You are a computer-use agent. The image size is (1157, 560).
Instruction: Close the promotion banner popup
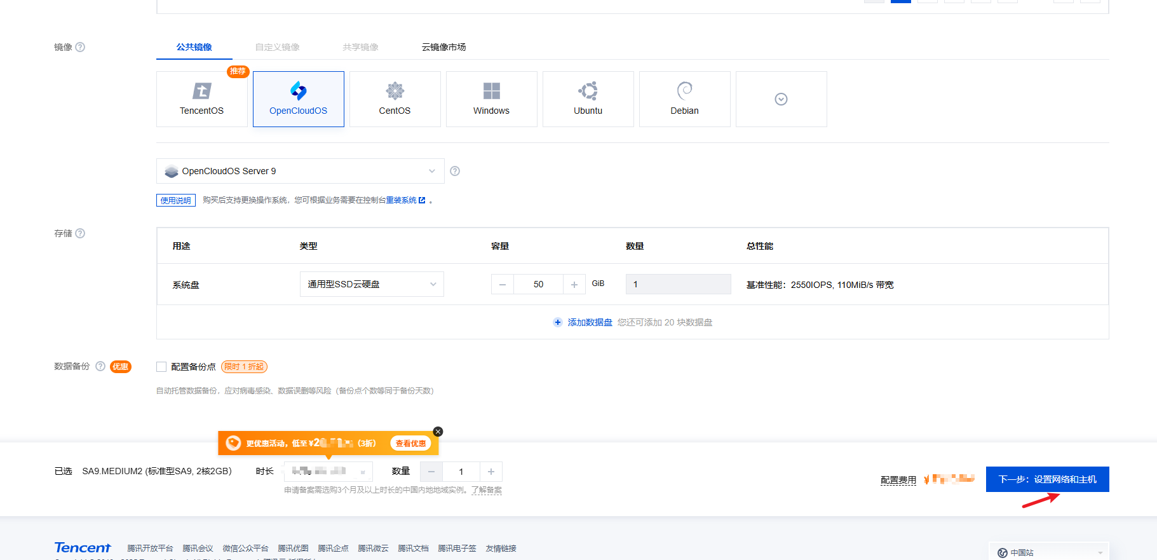[x=438, y=432]
